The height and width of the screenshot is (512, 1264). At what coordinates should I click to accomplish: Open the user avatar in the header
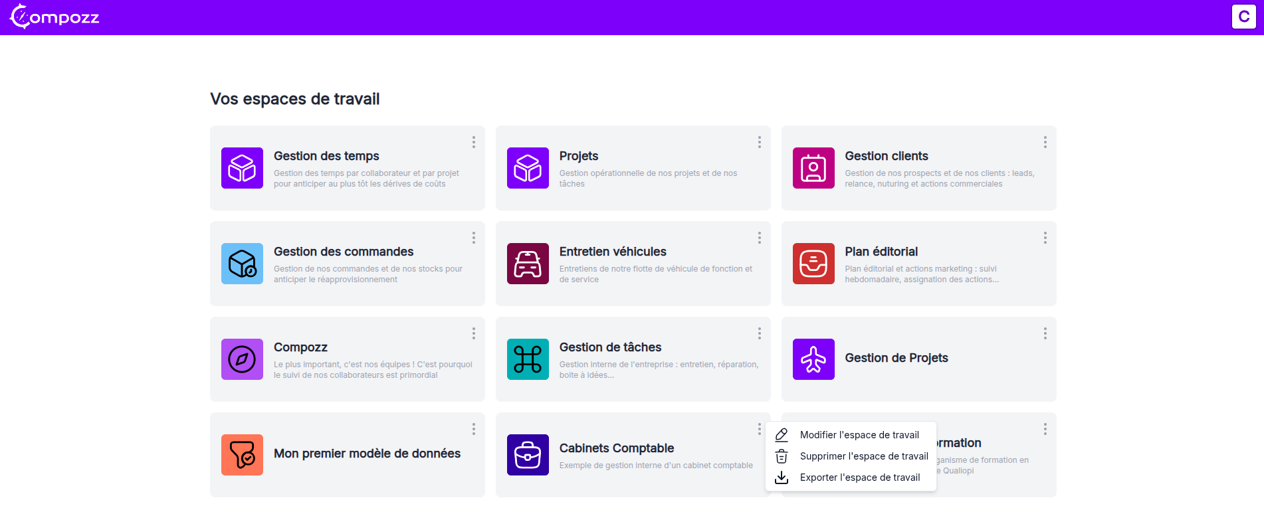pyautogui.click(x=1243, y=17)
